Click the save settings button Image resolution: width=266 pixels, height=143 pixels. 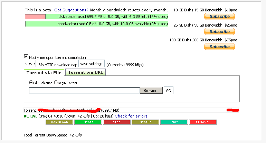pyautogui.click(x=92, y=64)
